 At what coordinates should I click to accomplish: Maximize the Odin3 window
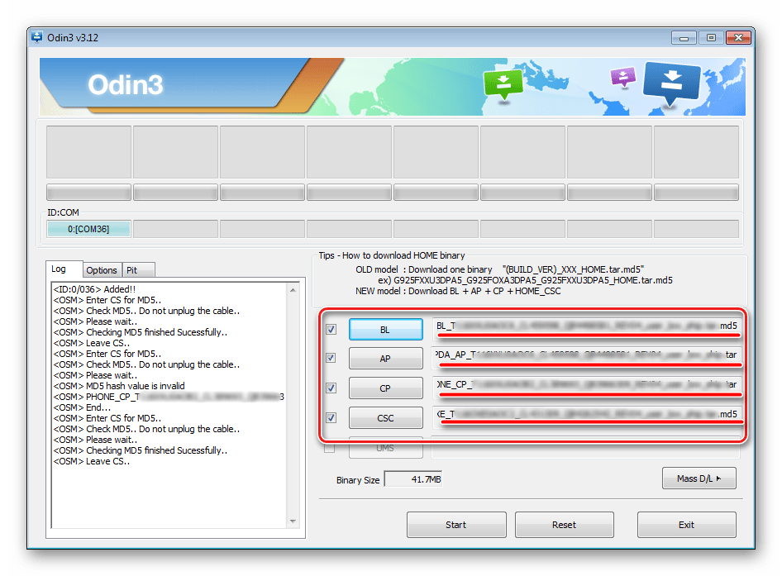point(711,37)
